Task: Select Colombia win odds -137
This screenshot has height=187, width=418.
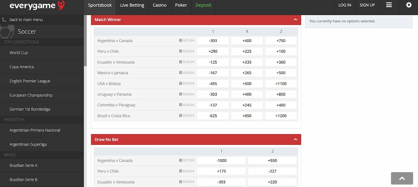Action: (213, 105)
